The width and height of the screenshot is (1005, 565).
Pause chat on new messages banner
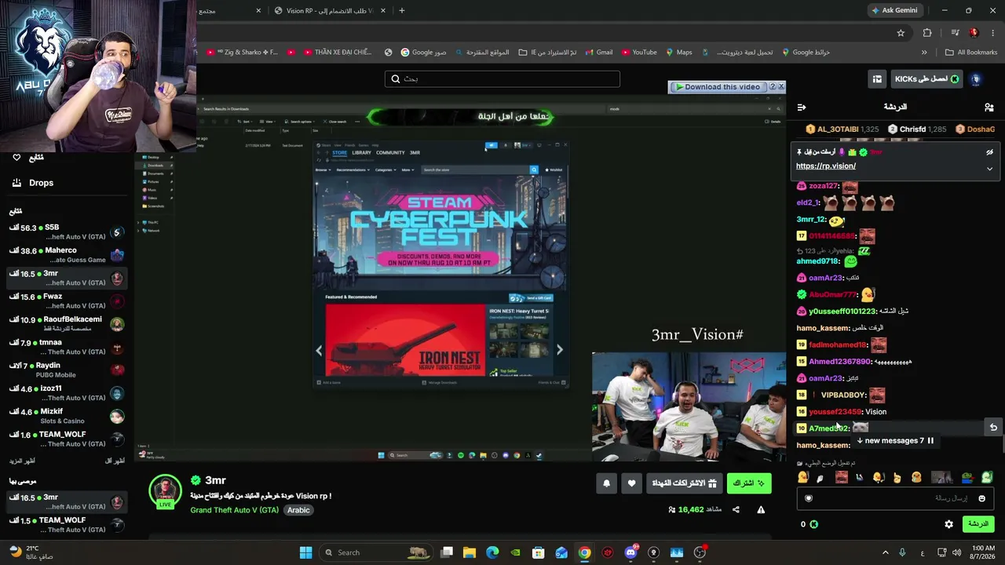click(895, 441)
